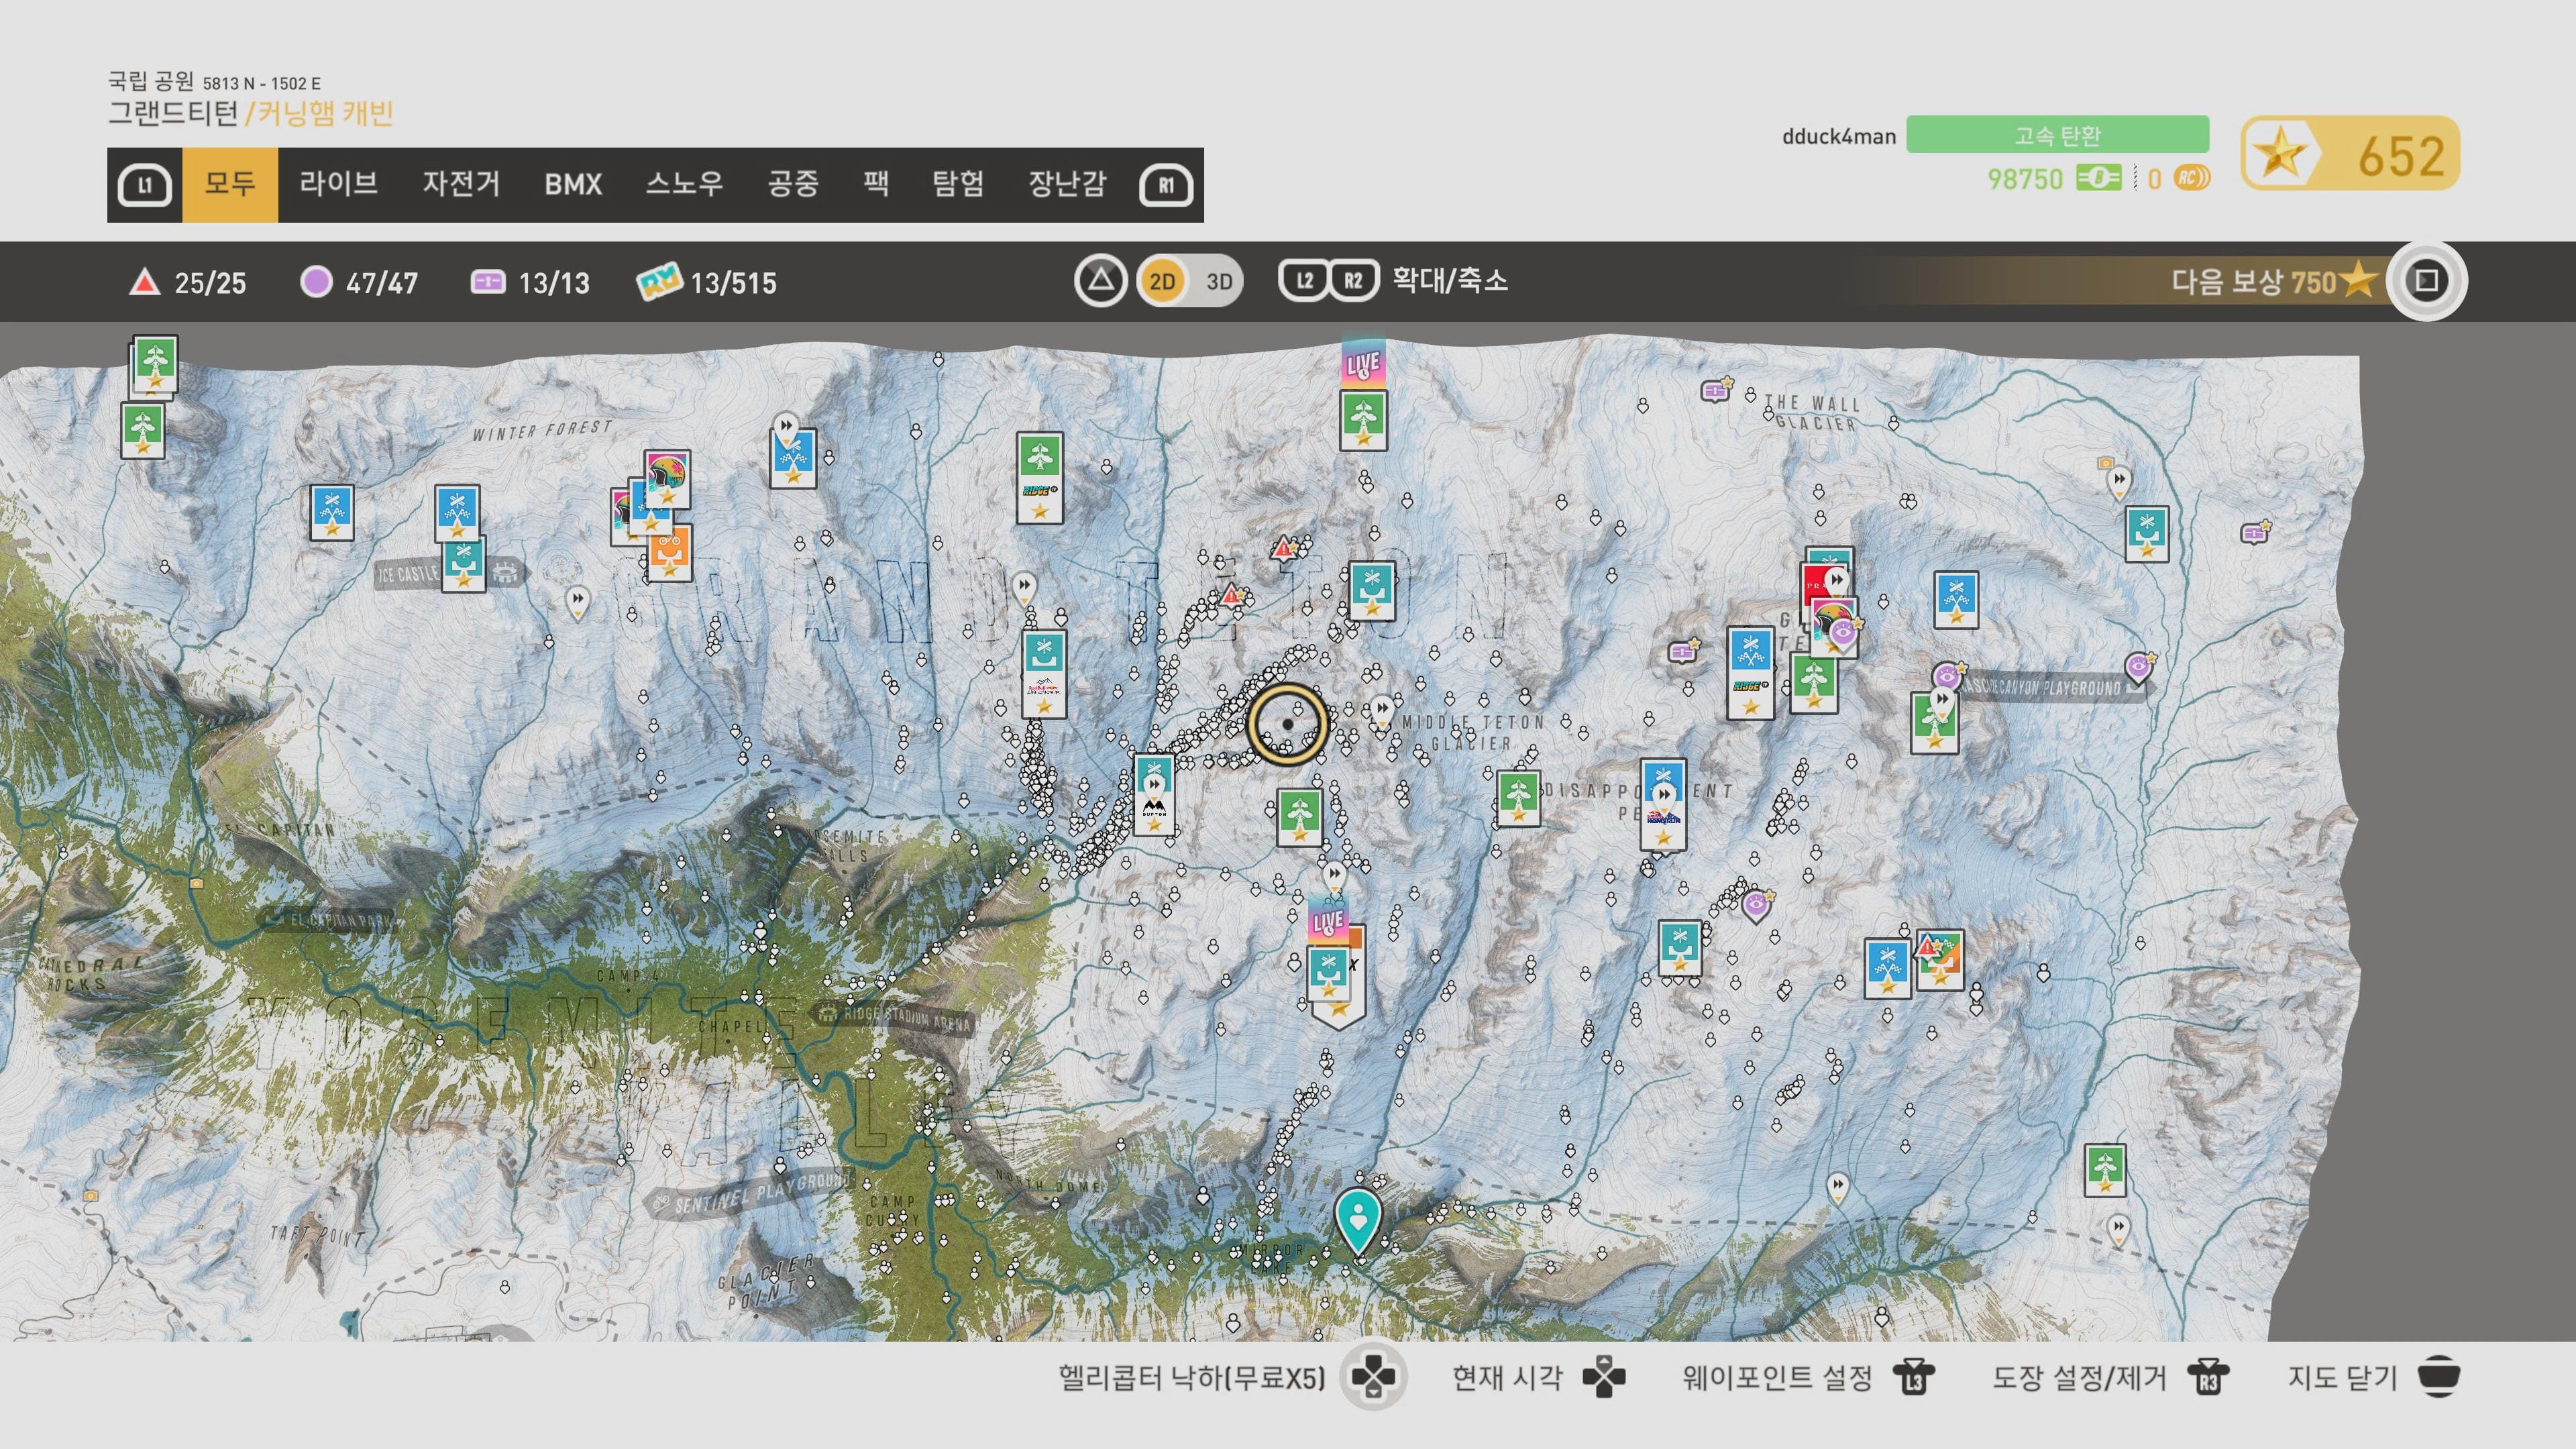
Task: Click the 웨이포인트 설정 L3 prompt
Action: [x=1809, y=1377]
